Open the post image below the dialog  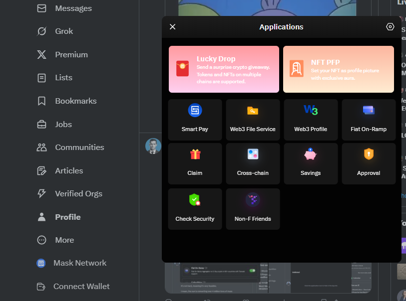click(x=268, y=278)
